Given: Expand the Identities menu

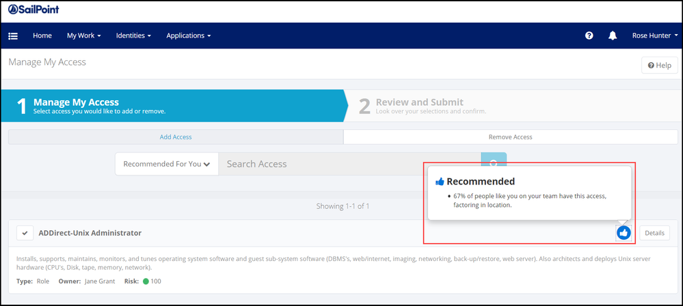Looking at the screenshot, I should pos(133,36).
